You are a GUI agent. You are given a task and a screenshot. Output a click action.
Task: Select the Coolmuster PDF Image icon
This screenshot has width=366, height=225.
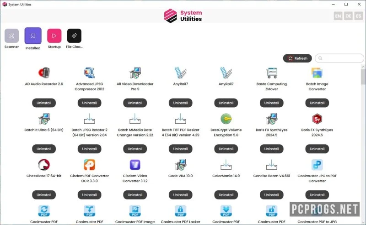pos(135,211)
